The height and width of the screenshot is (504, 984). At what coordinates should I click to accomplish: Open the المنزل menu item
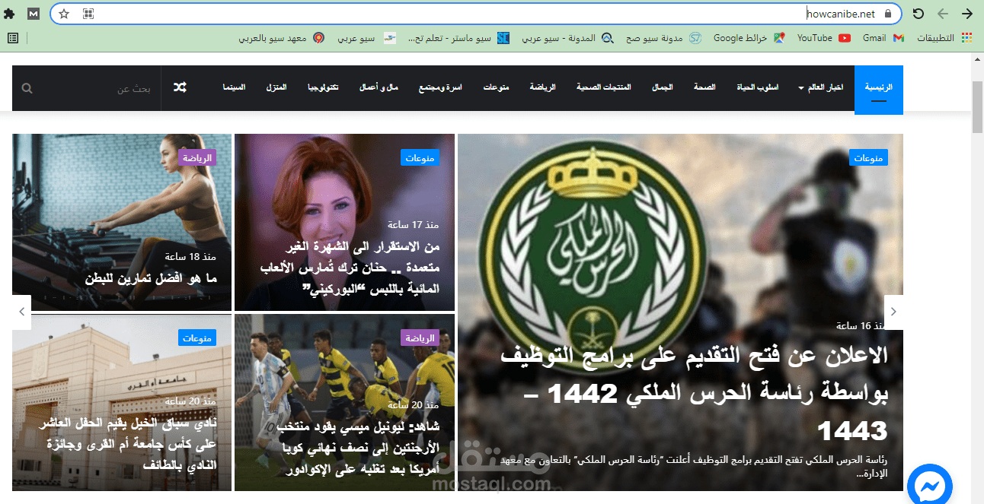pos(276,87)
